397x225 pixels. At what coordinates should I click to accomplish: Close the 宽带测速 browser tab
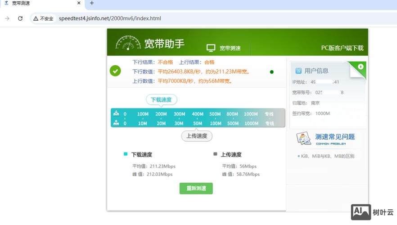click(79, 3)
